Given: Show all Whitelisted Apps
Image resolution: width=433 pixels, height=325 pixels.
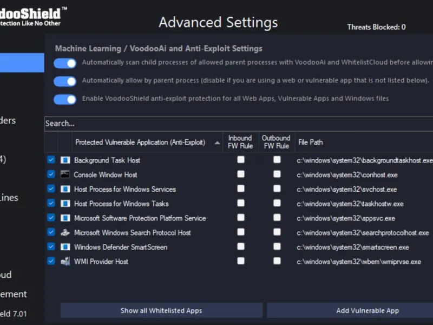Looking at the screenshot, I should (x=161, y=310).
